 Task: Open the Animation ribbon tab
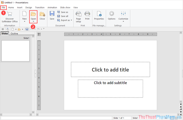tap(52, 8)
